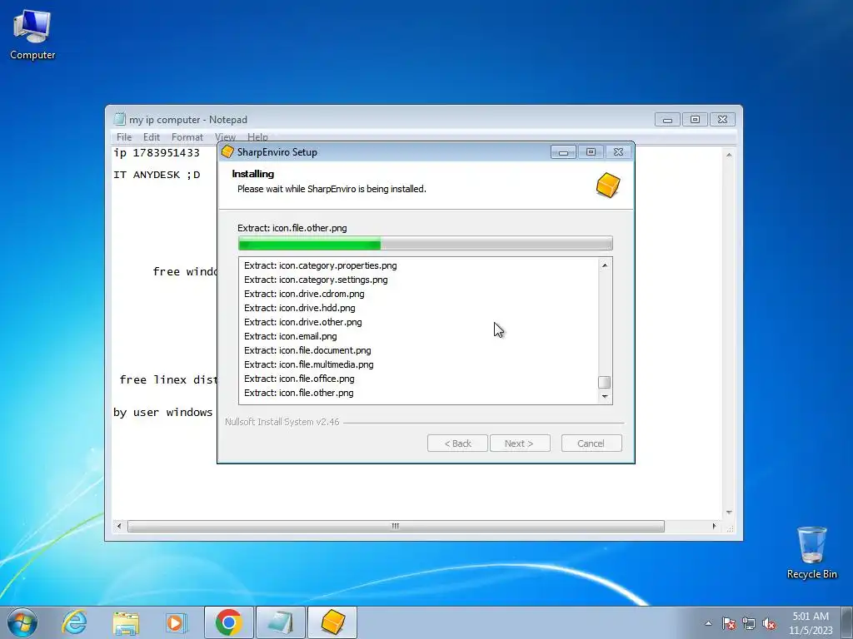Screen dimensions: 853x639
Task: Click Notepad text 'IT ANYDESK ;D'
Action: pyautogui.click(x=157, y=175)
